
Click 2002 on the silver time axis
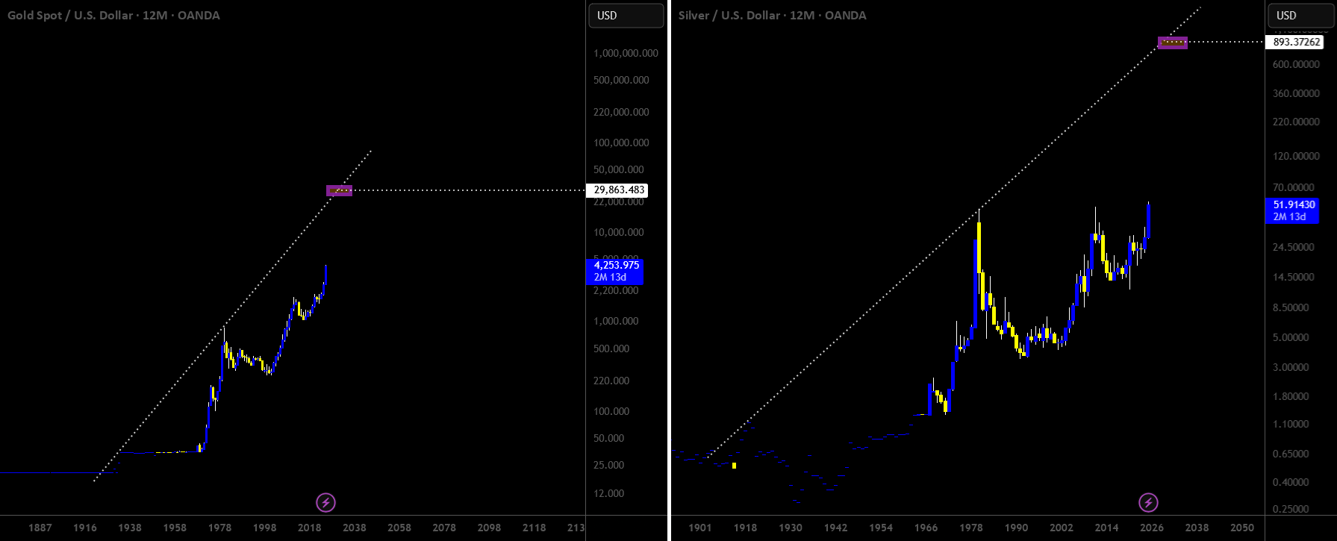(x=1062, y=528)
